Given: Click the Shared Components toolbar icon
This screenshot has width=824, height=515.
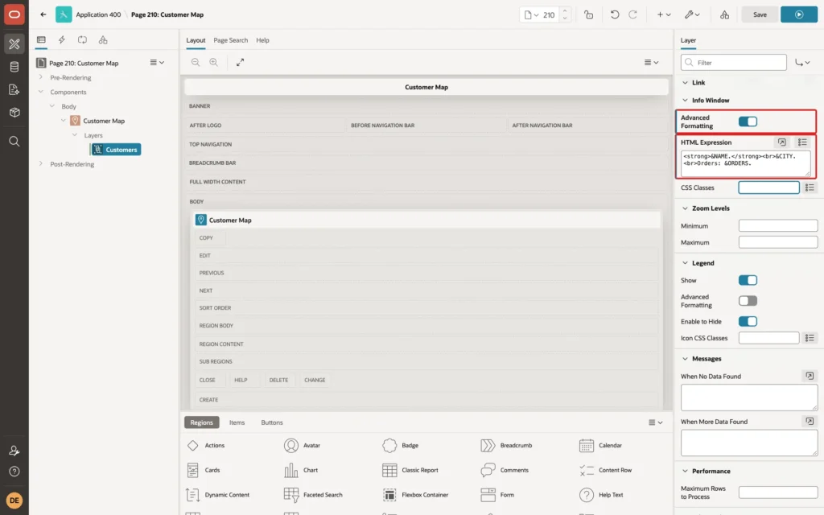Looking at the screenshot, I should [724, 14].
